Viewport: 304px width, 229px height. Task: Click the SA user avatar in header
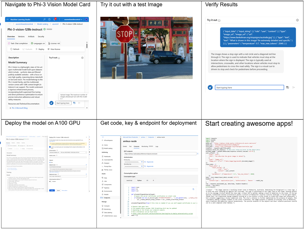(86, 19)
